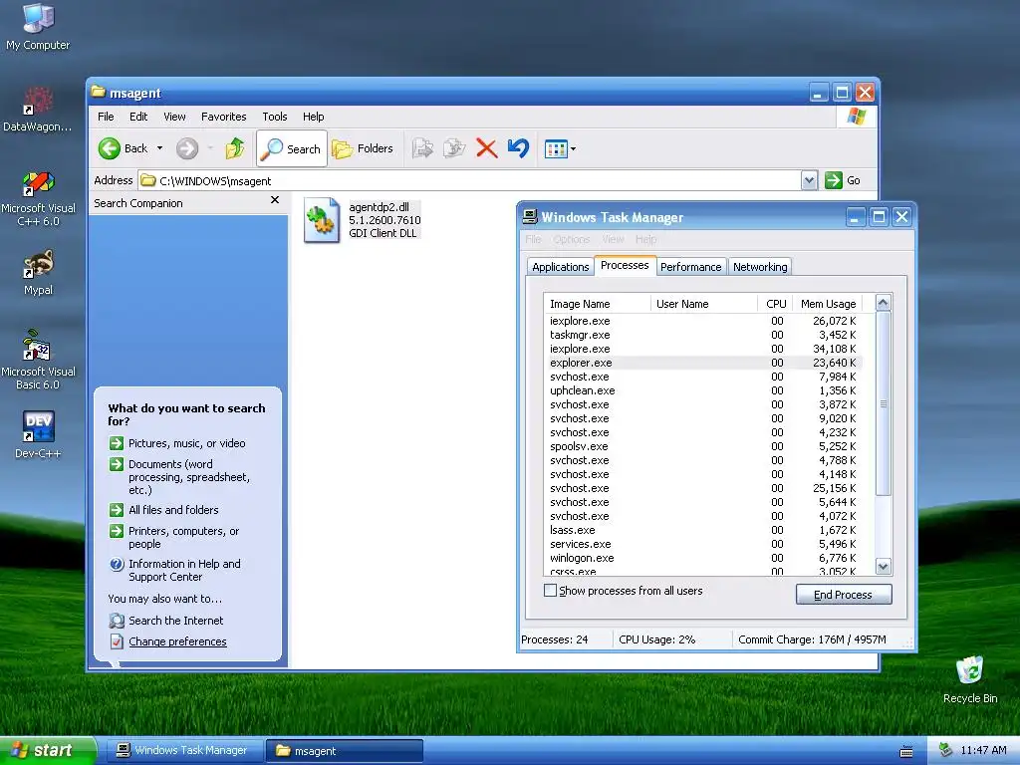Click Search the Internet option
Image resolution: width=1020 pixels, height=765 pixels.
(x=166, y=621)
